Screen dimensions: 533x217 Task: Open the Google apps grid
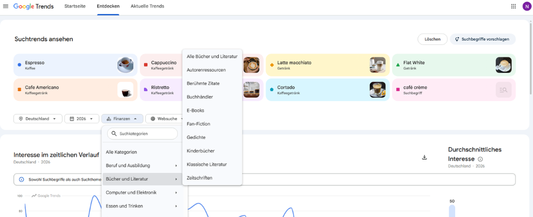pyautogui.click(x=513, y=6)
